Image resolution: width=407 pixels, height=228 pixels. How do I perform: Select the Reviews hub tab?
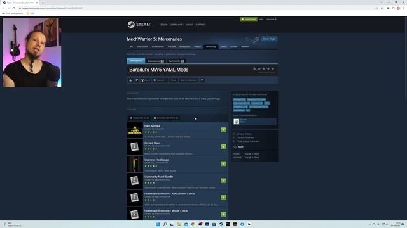[x=245, y=47]
